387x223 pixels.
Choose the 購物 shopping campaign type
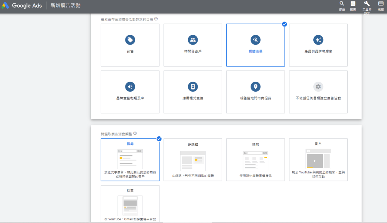click(x=255, y=159)
